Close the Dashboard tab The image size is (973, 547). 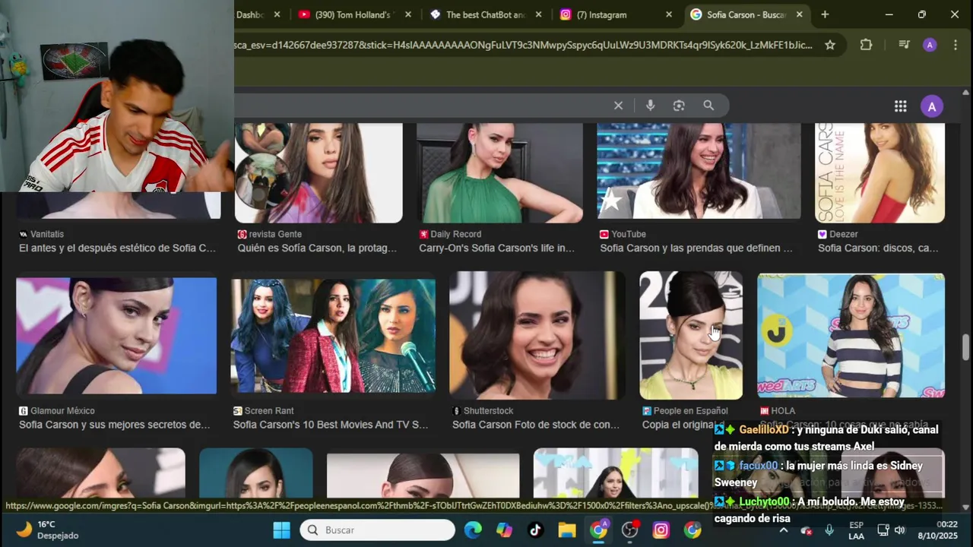pyautogui.click(x=277, y=14)
